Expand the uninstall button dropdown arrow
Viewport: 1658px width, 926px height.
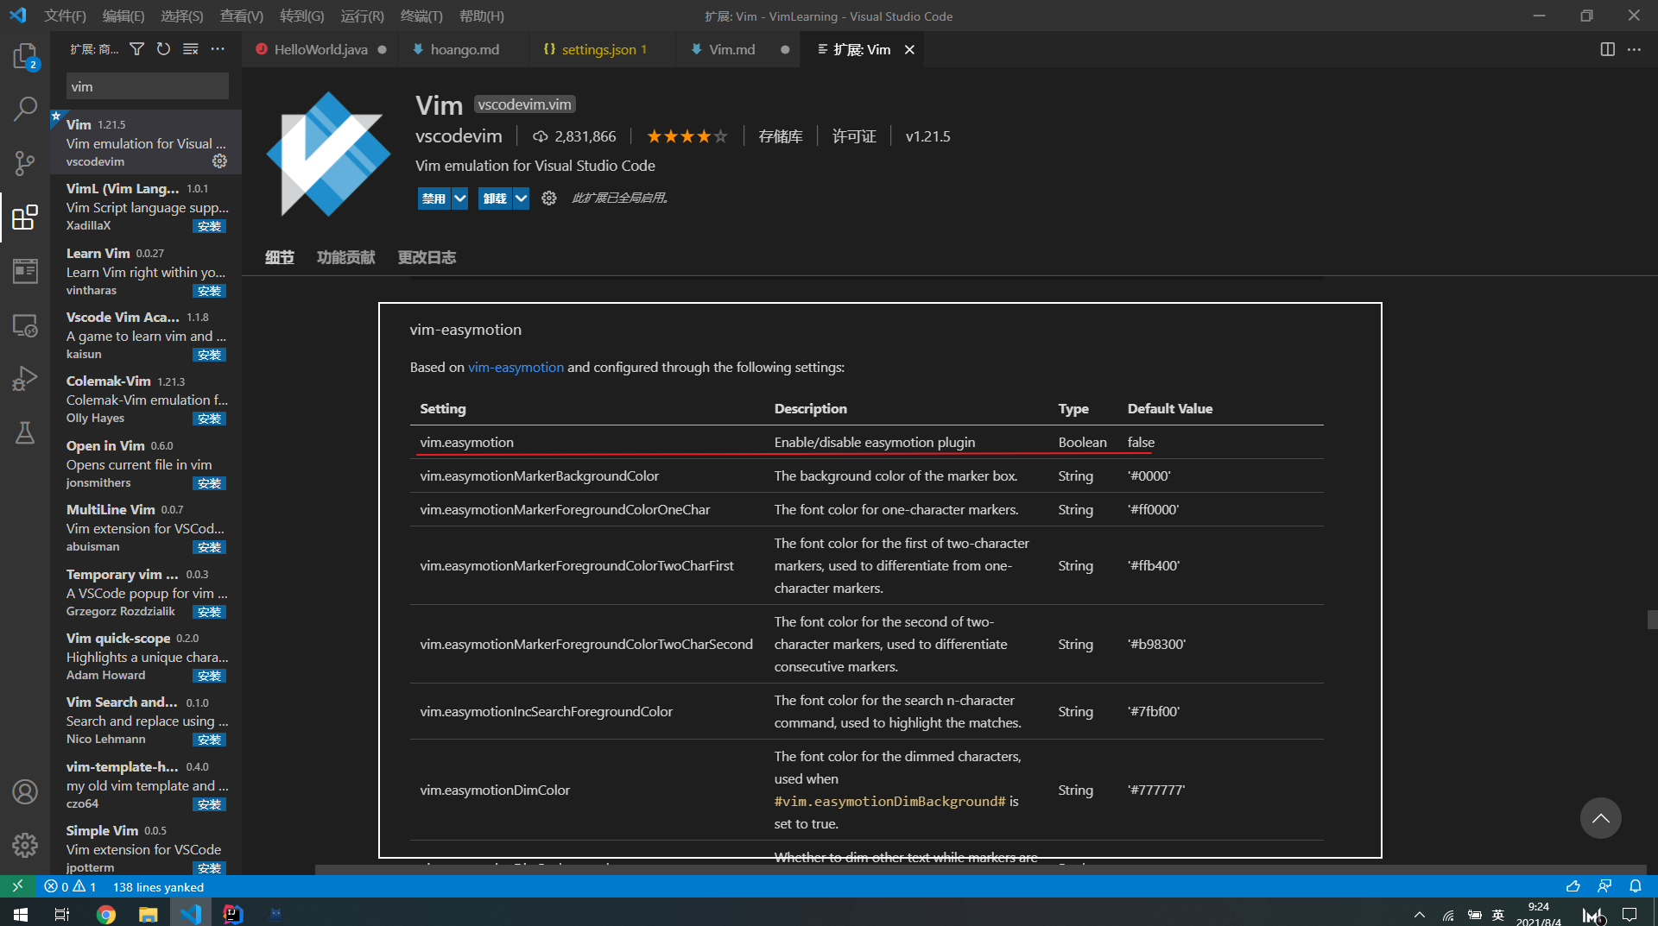[x=521, y=198]
